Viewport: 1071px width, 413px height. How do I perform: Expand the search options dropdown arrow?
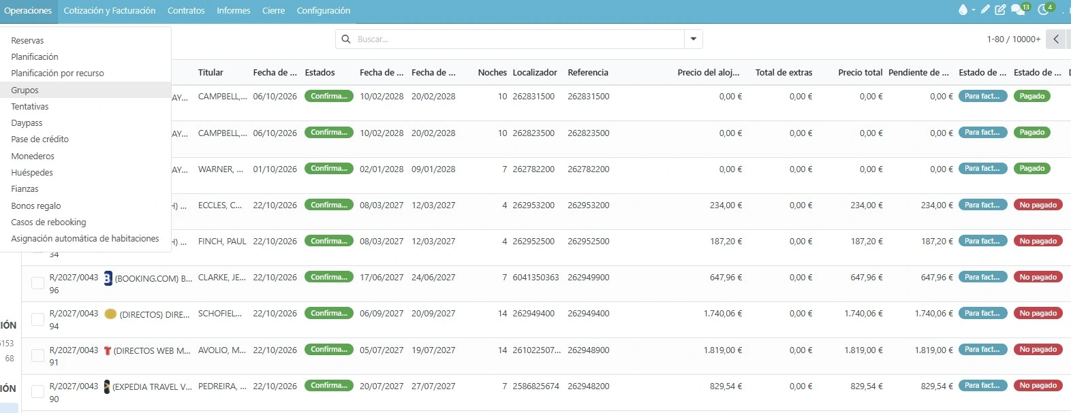click(x=694, y=39)
